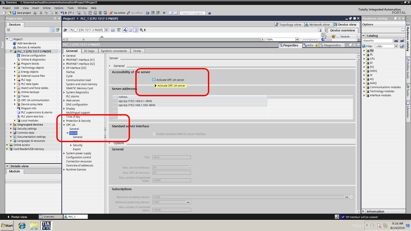Click the properties panel vertical scrollbar
This screenshot has width=411, height=231.
(x=358, y=133)
